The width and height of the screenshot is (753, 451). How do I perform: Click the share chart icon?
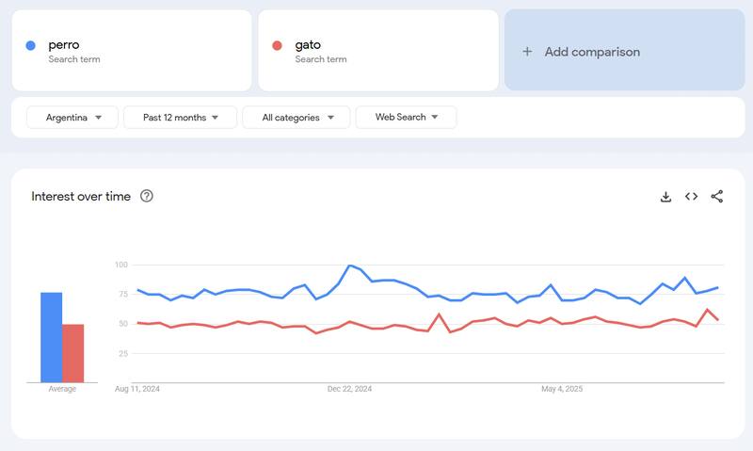(716, 197)
